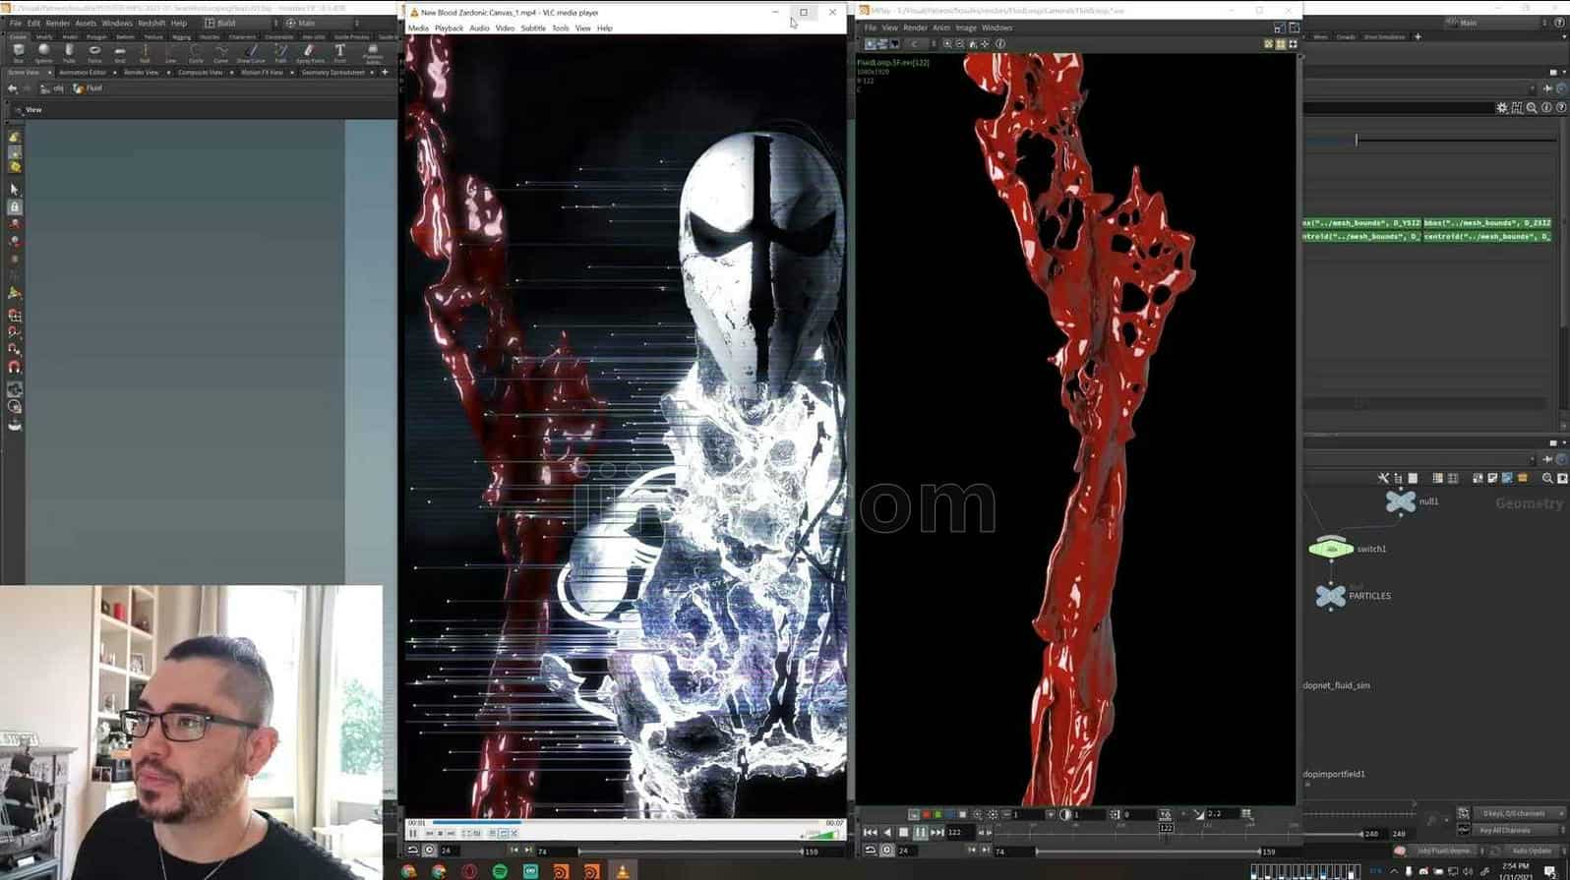Open VLC Subtitle menu
Image resolution: width=1570 pixels, height=880 pixels.
(533, 29)
